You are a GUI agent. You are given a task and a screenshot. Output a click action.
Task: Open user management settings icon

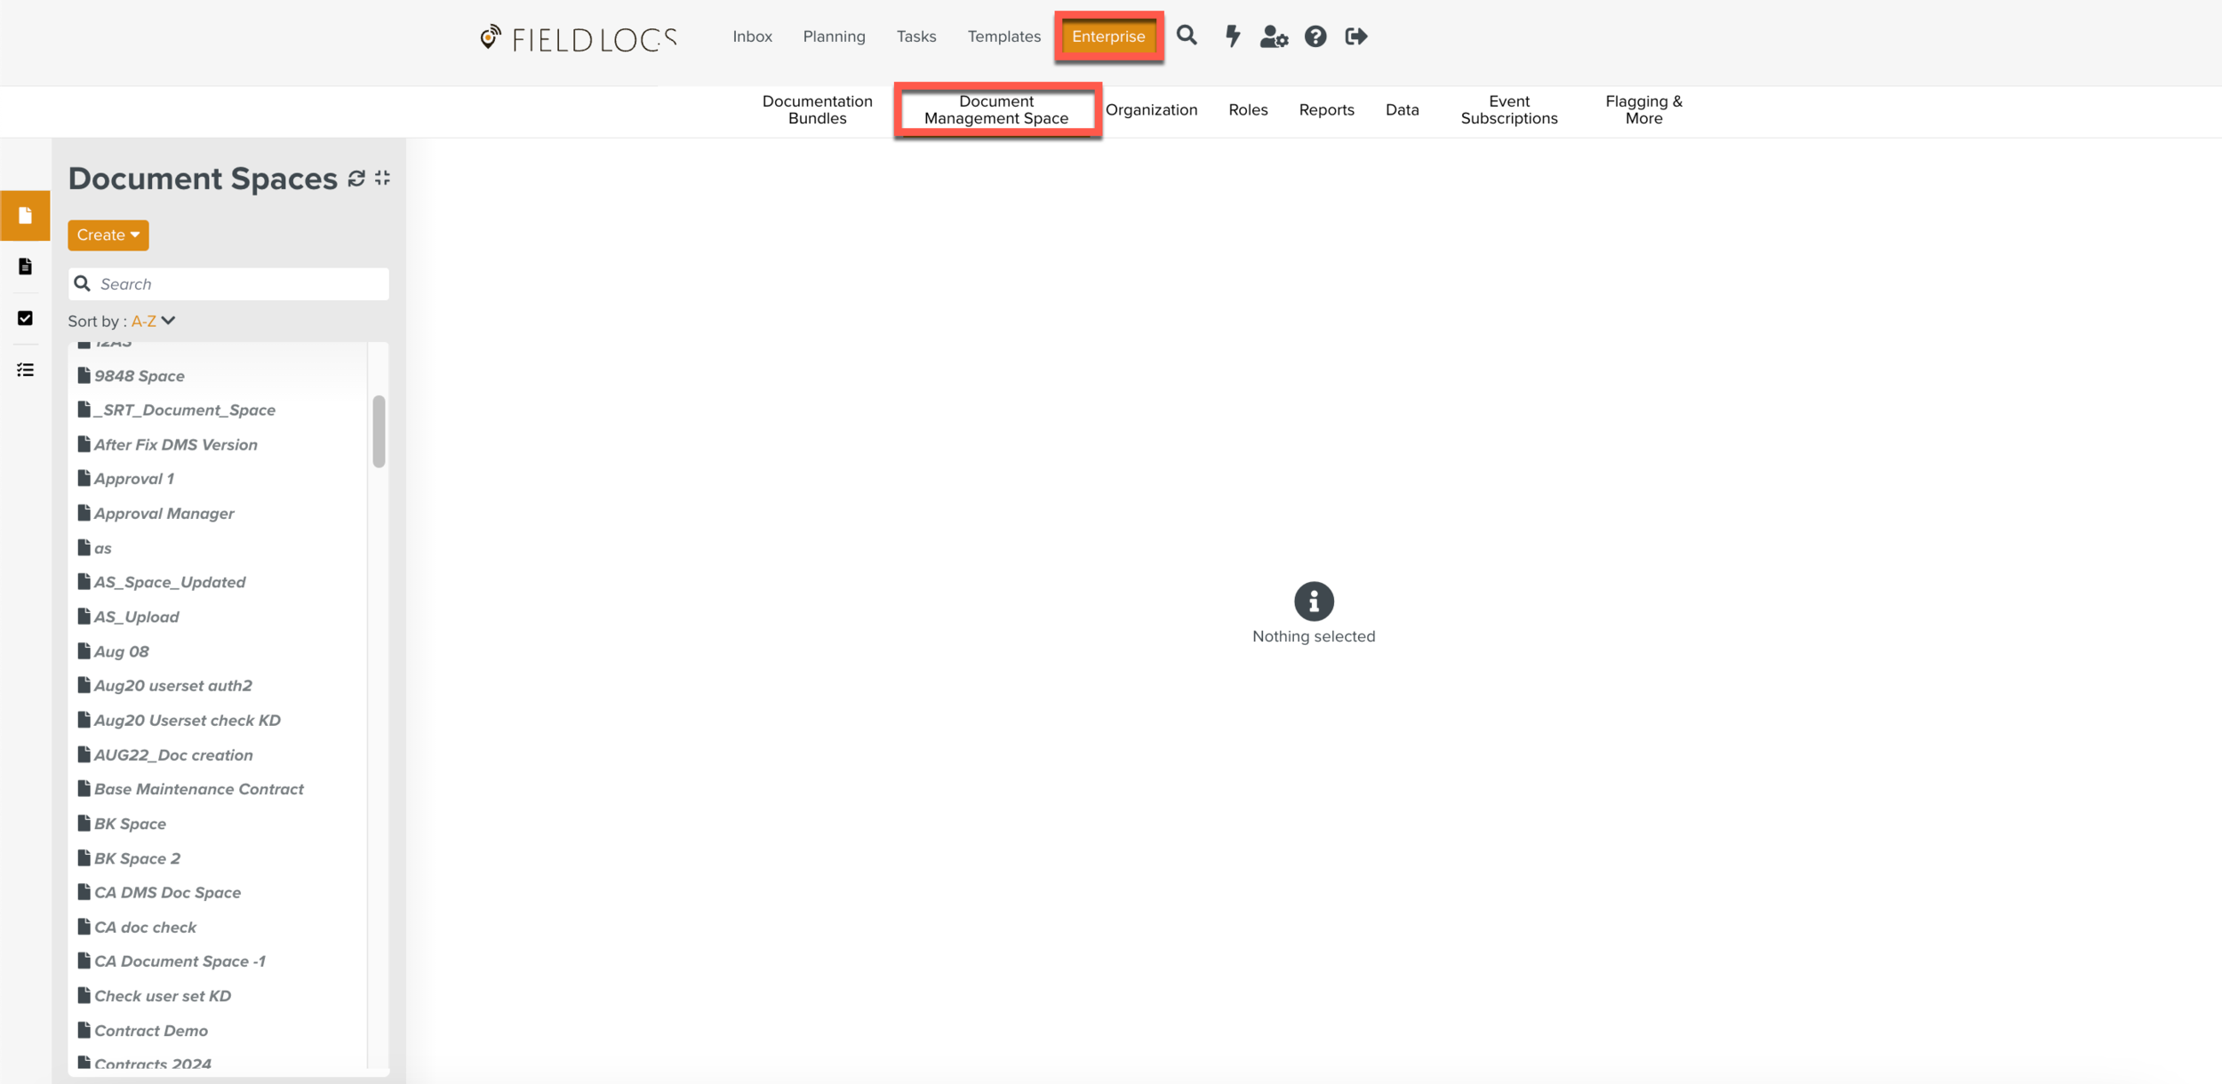pos(1274,37)
